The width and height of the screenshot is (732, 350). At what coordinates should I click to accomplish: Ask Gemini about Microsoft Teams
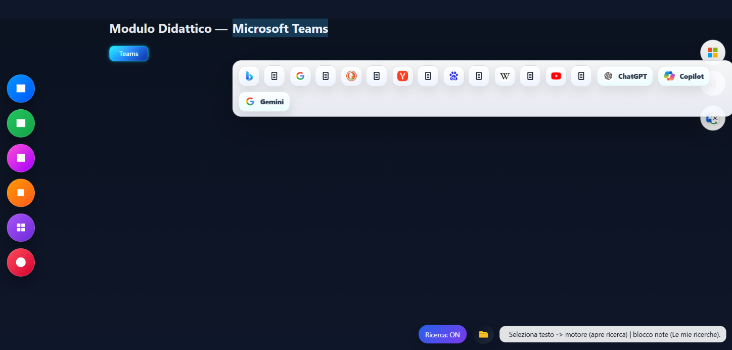click(x=264, y=102)
